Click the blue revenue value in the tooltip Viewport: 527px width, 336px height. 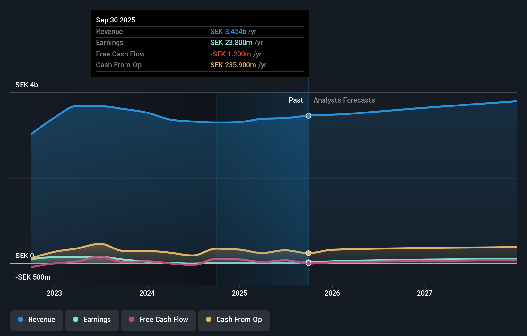click(228, 31)
